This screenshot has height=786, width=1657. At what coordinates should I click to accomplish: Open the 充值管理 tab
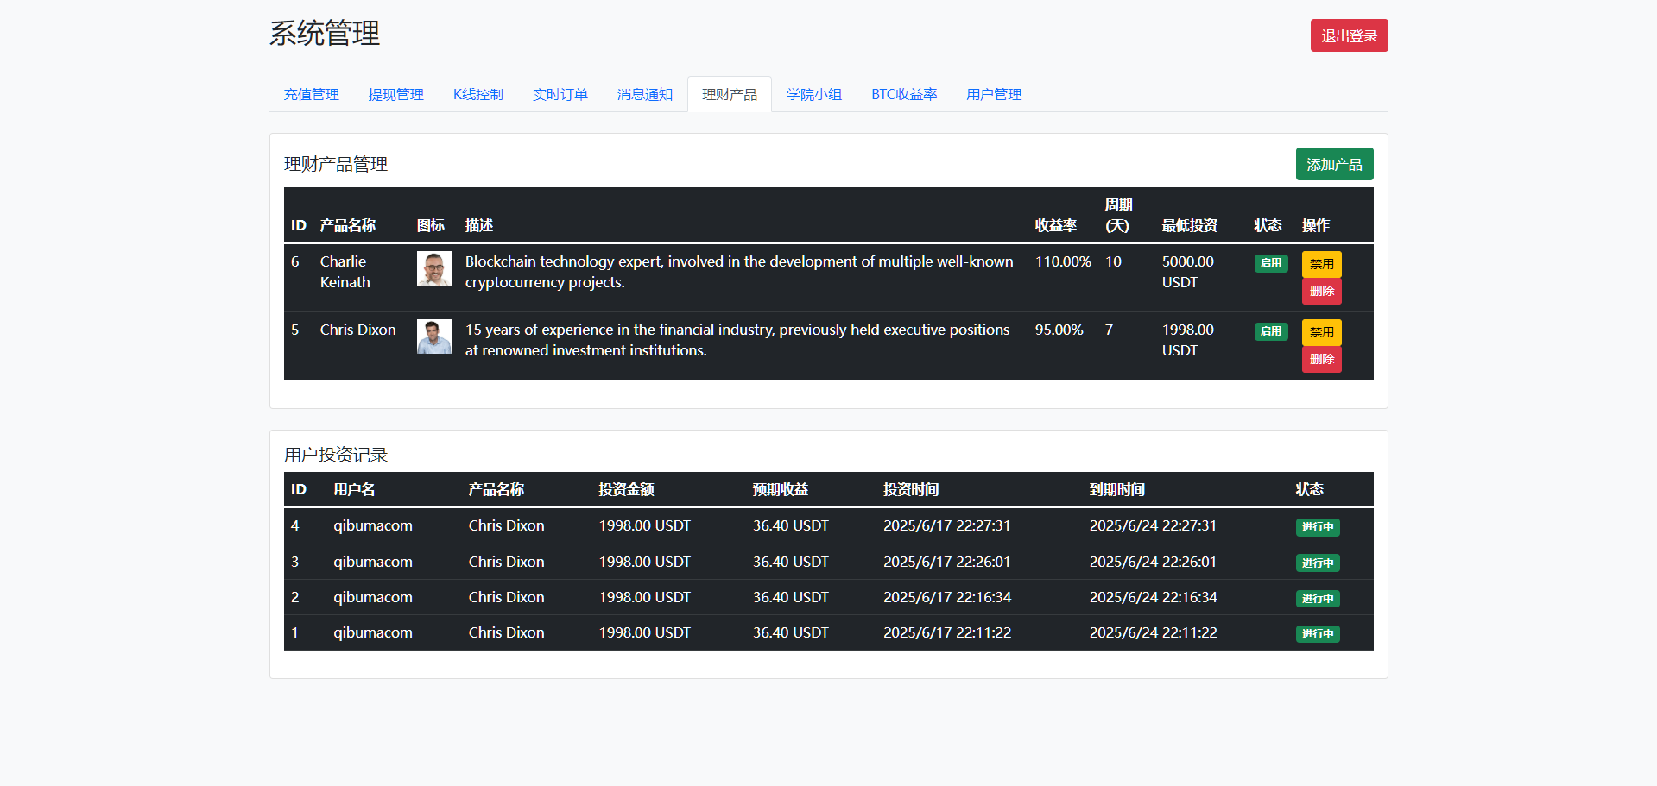pyautogui.click(x=312, y=95)
